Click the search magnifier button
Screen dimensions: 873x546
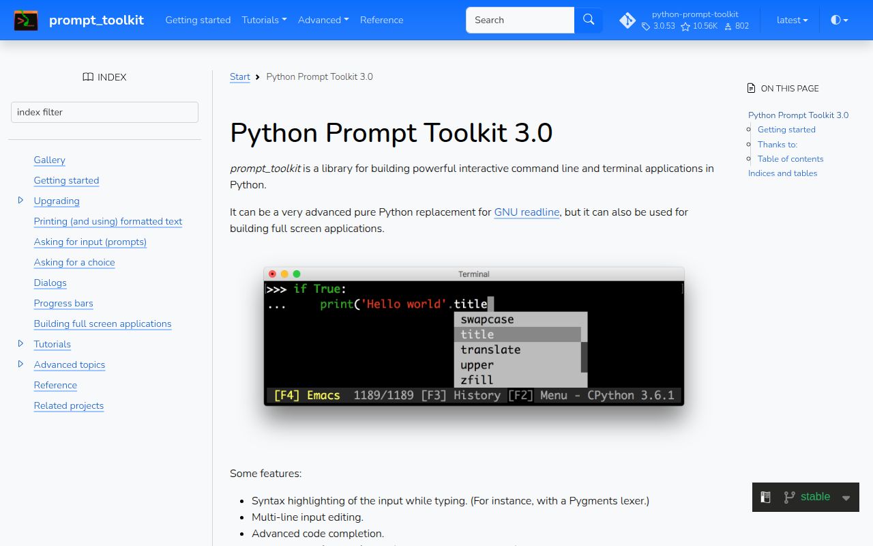(589, 20)
